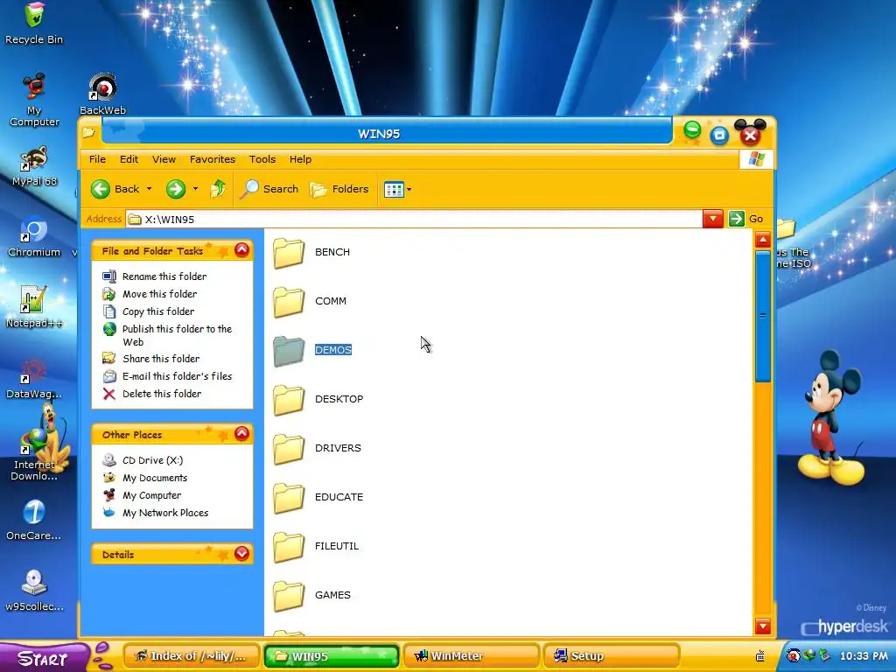The width and height of the screenshot is (896, 672).
Task: Click Rename this folder
Action: [x=155, y=276]
